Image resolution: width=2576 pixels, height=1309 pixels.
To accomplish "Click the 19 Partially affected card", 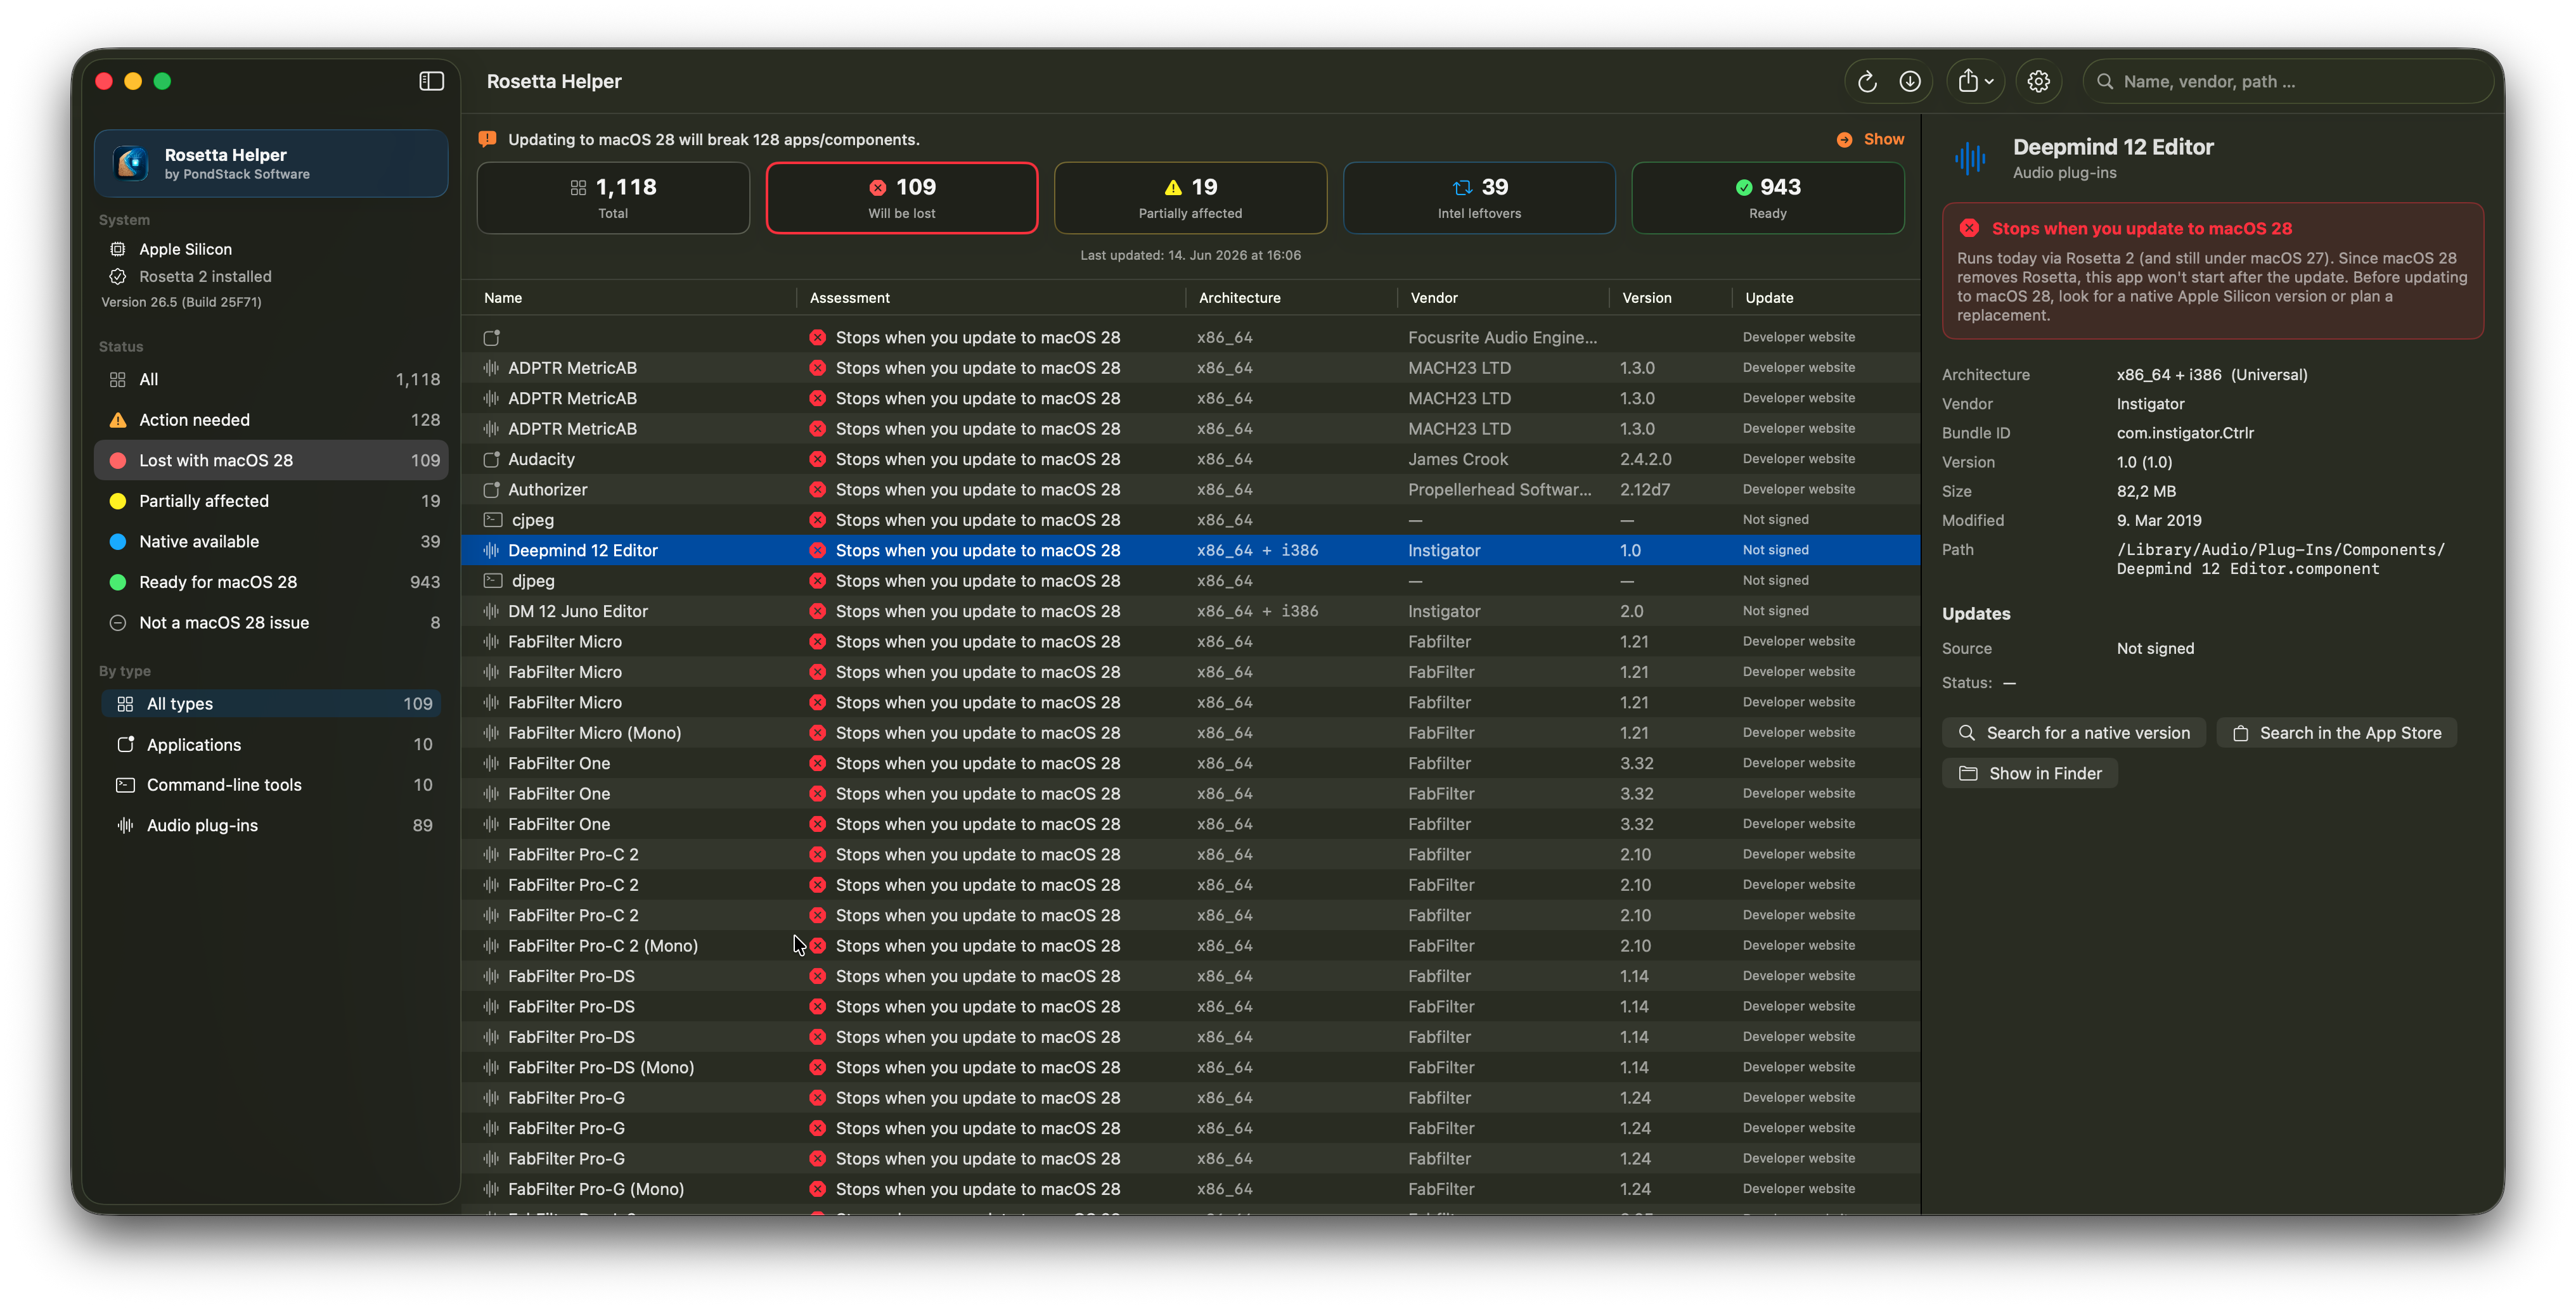I will pyautogui.click(x=1190, y=198).
